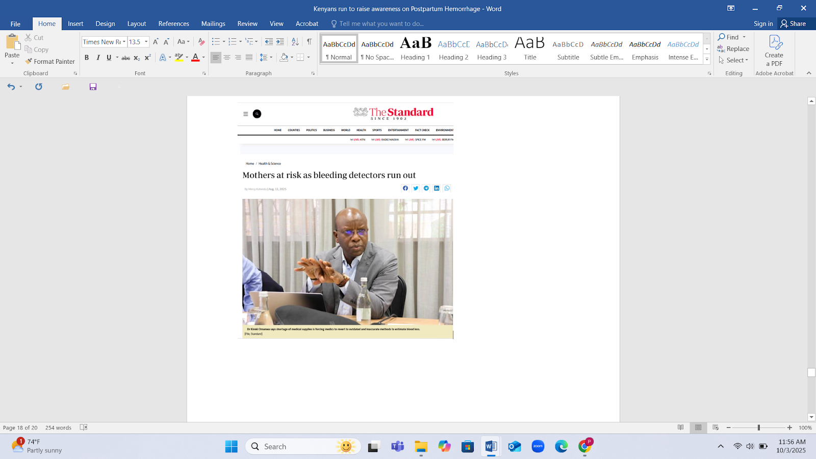The width and height of the screenshot is (816, 459).
Task: Click the Share button
Action: pyautogui.click(x=794, y=23)
